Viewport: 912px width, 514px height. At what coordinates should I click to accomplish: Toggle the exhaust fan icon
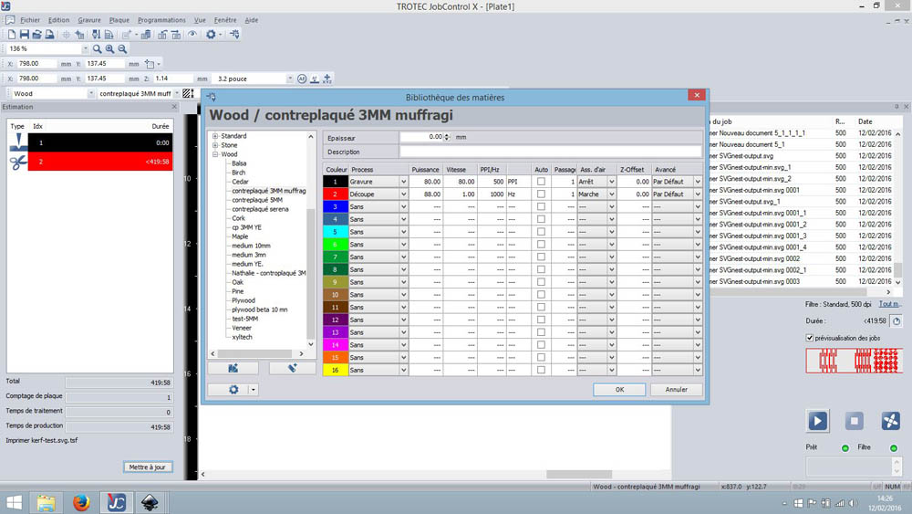(890, 420)
